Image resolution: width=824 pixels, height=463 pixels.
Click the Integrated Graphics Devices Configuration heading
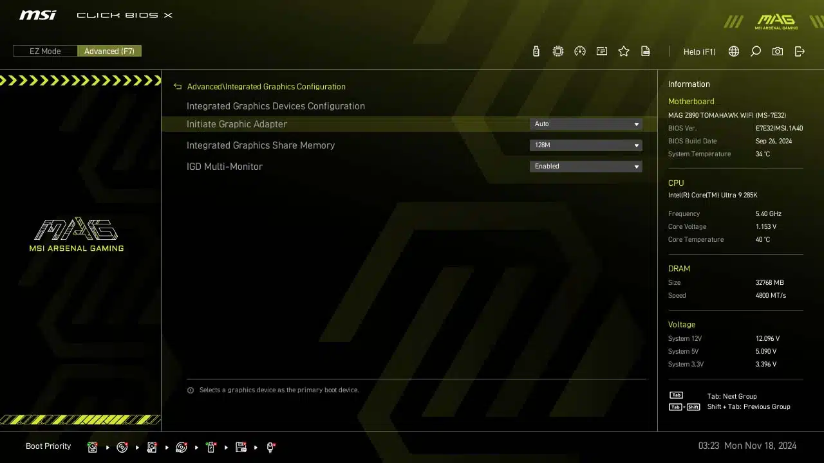[x=276, y=106]
